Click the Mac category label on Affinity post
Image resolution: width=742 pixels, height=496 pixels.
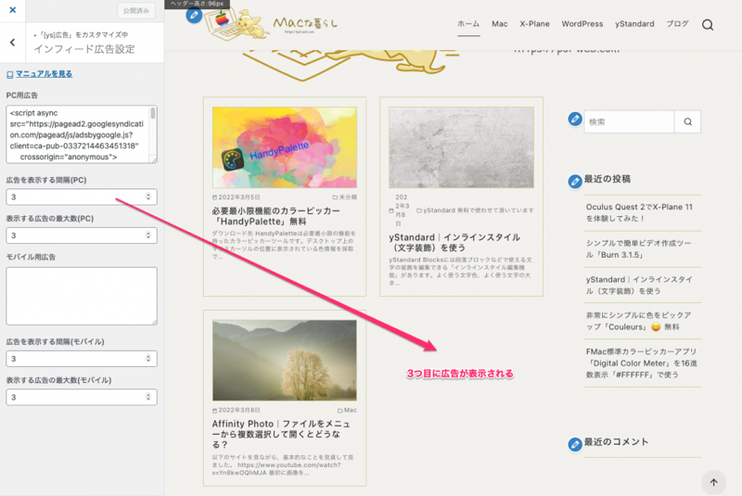(x=347, y=410)
